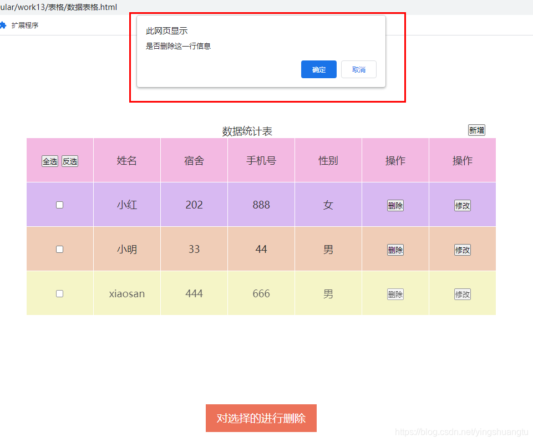The image size is (533, 442).
Task: Click the 姓名 column header
Action: 127,160
